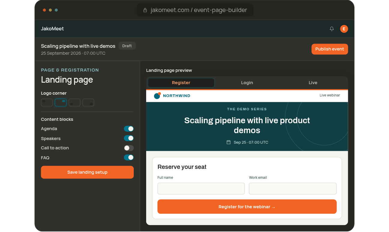This screenshot has height=232, width=389.
Task: Click the Reserve your seat heading
Action: pyautogui.click(x=182, y=167)
